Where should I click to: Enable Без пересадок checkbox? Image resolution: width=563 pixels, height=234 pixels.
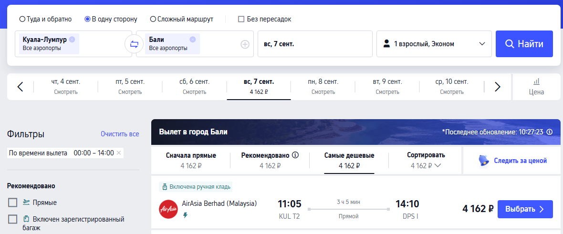(x=241, y=19)
